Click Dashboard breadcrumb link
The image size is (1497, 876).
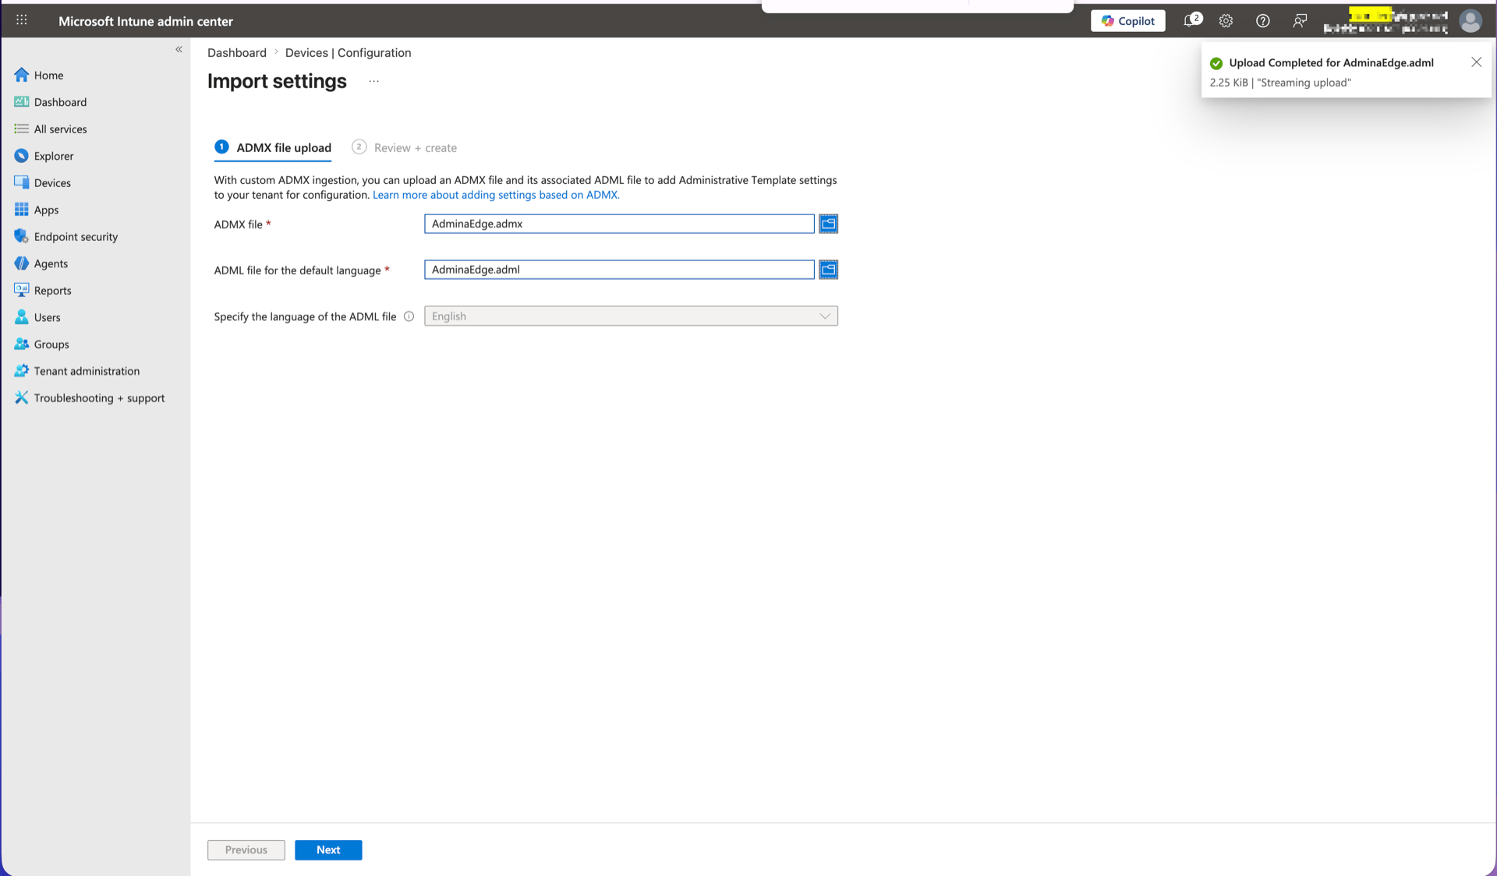[236, 53]
